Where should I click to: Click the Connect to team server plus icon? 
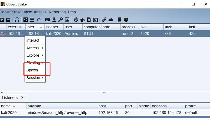[x=2, y=20]
